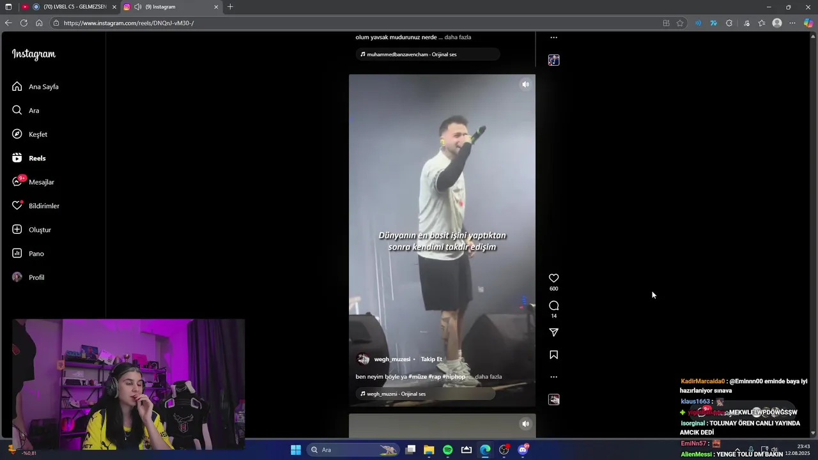
Task: Open the media note toolbar icon
Action: coord(746,23)
